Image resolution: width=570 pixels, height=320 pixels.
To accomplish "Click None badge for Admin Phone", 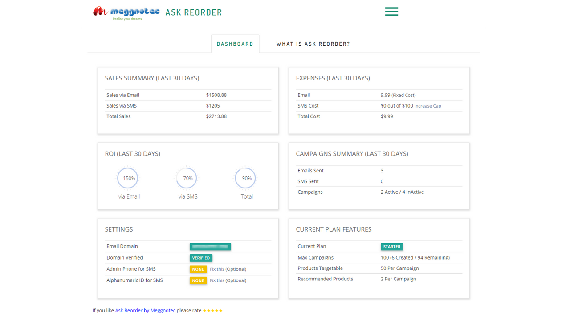I will pos(198,269).
